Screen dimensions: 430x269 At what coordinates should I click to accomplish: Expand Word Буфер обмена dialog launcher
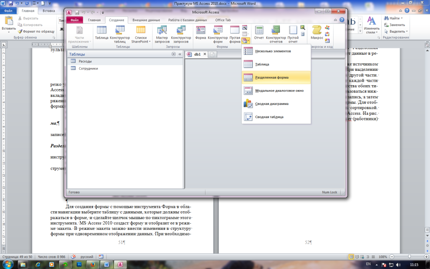coord(54,38)
